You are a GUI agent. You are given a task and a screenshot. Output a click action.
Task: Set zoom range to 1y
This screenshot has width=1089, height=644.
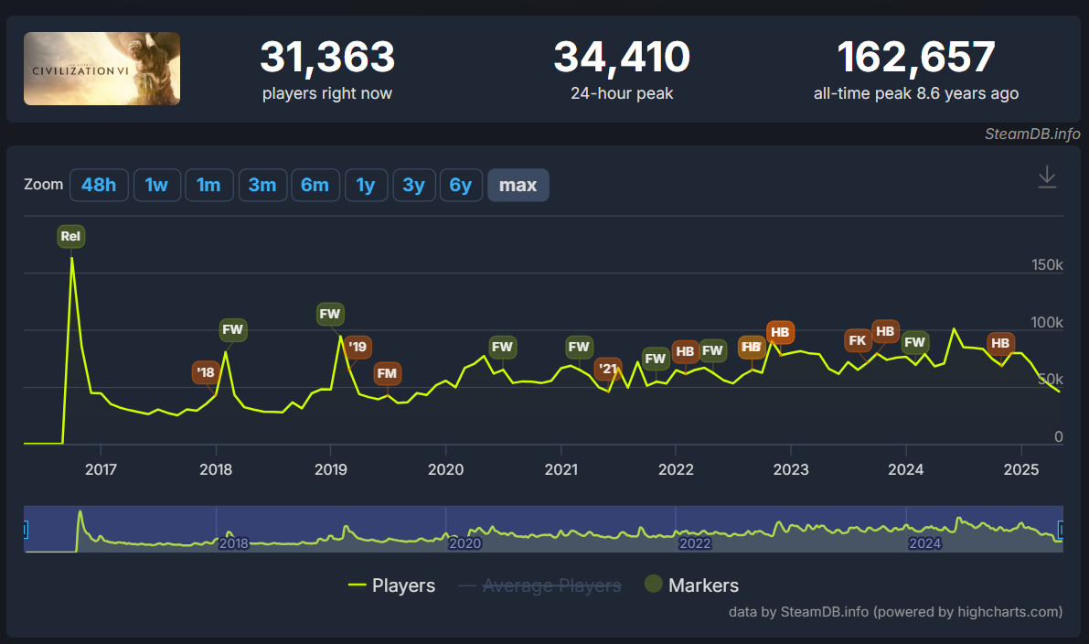pos(366,185)
